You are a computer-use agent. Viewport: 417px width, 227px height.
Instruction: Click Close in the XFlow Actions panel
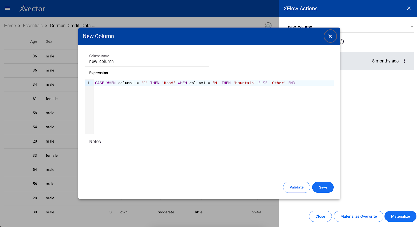(x=320, y=216)
